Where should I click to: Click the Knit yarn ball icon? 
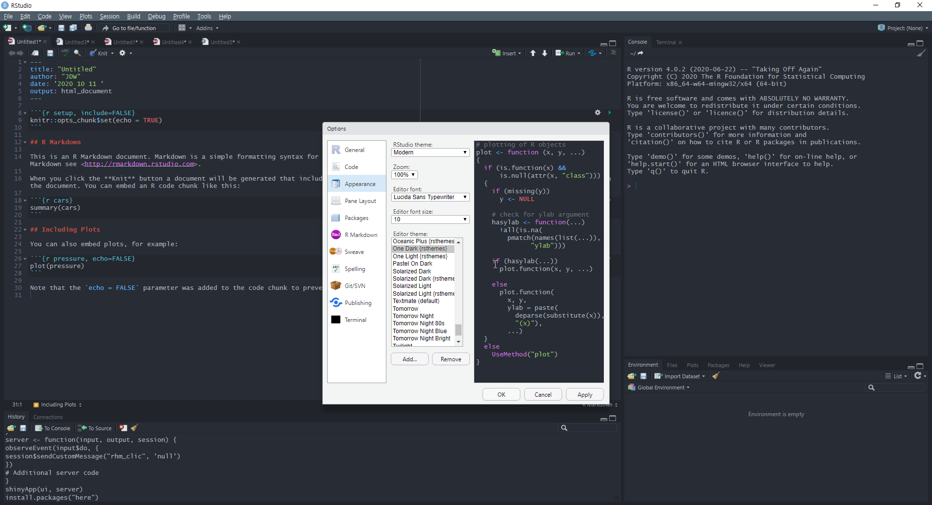point(93,53)
